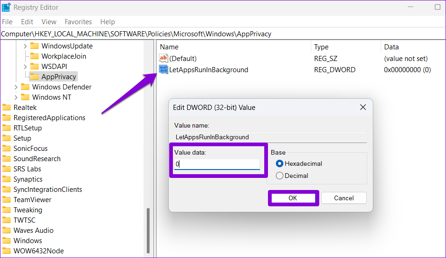Click the TWTSC folder icon
Screen dimensions: 446x258
click(7, 220)
